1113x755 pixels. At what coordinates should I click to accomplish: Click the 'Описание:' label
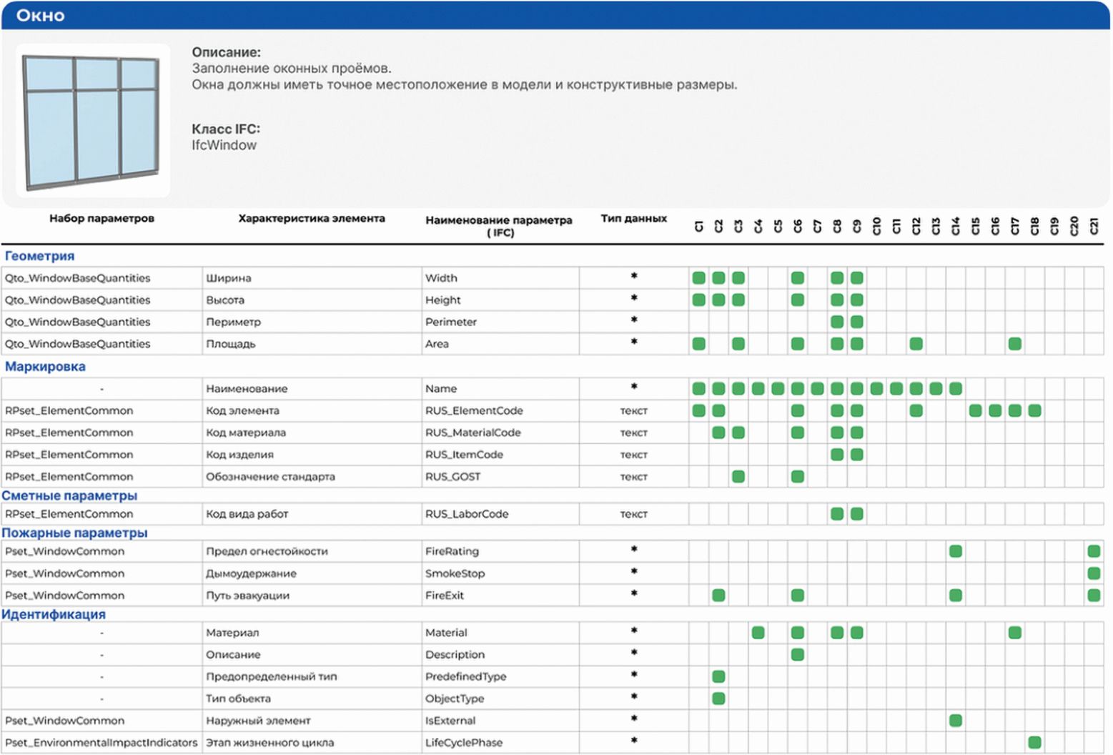pyautogui.click(x=226, y=52)
